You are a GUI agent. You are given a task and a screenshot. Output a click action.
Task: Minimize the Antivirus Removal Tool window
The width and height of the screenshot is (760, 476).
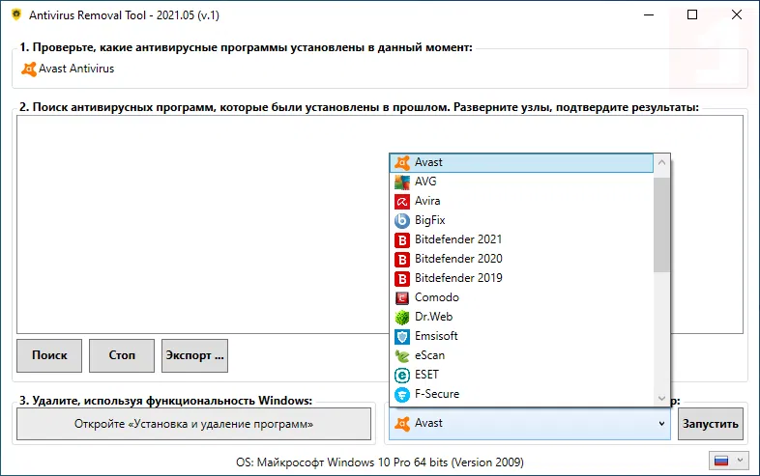click(x=649, y=14)
